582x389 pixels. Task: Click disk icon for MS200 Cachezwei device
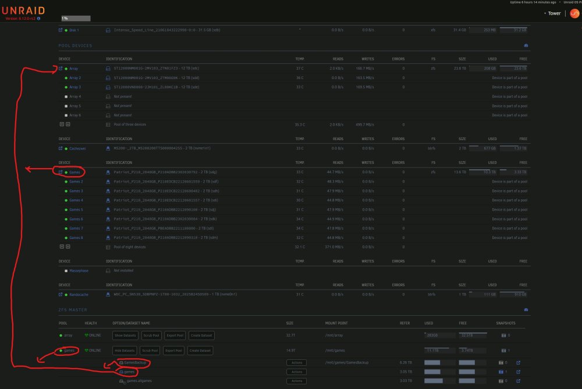pos(108,148)
